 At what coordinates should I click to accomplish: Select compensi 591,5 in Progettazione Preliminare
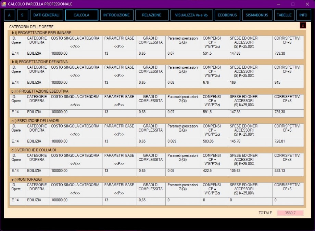[214, 55]
